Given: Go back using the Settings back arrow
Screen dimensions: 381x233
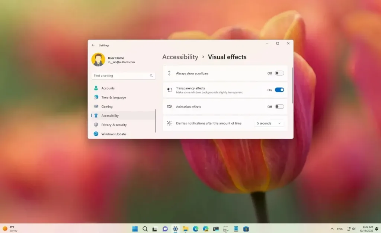Looking at the screenshot, I should [x=93, y=45].
